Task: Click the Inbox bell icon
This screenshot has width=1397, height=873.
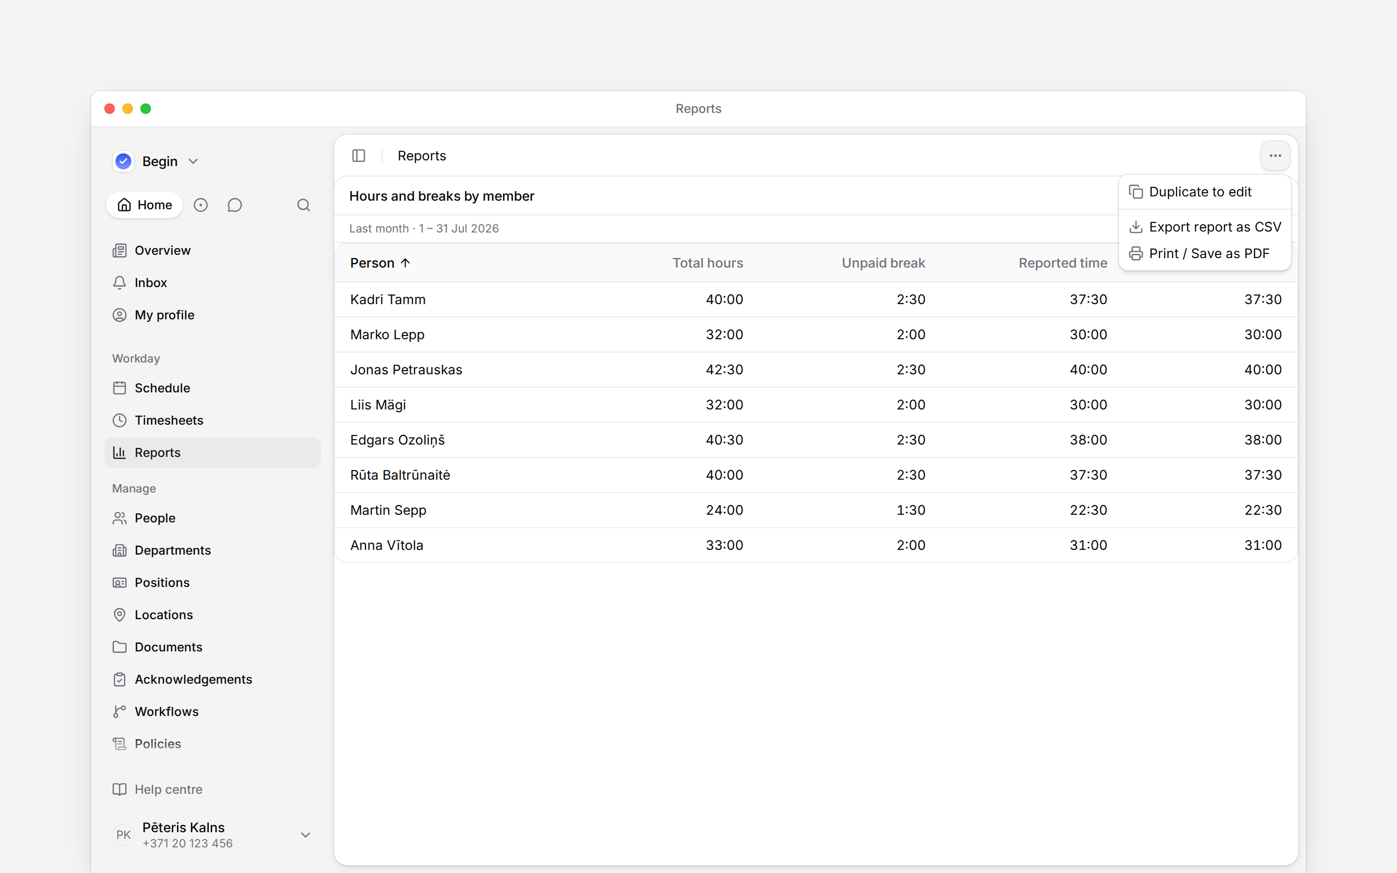Action: point(120,283)
